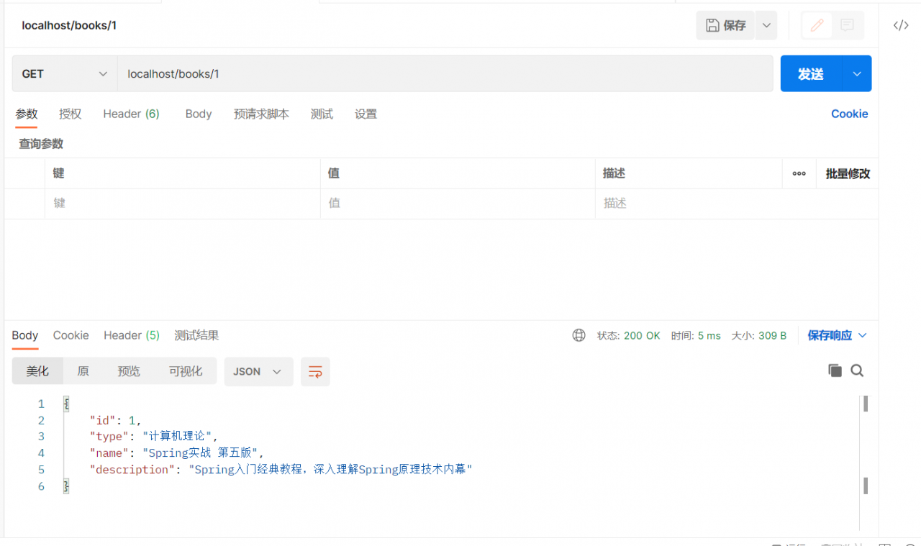
Task: Click the 保存 save button
Action: click(x=725, y=25)
